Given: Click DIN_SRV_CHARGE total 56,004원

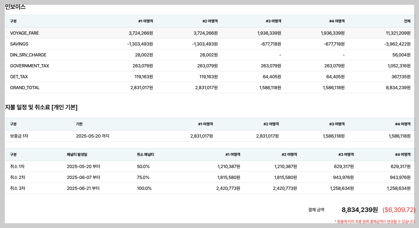Looking at the screenshot, I should [401, 55].
